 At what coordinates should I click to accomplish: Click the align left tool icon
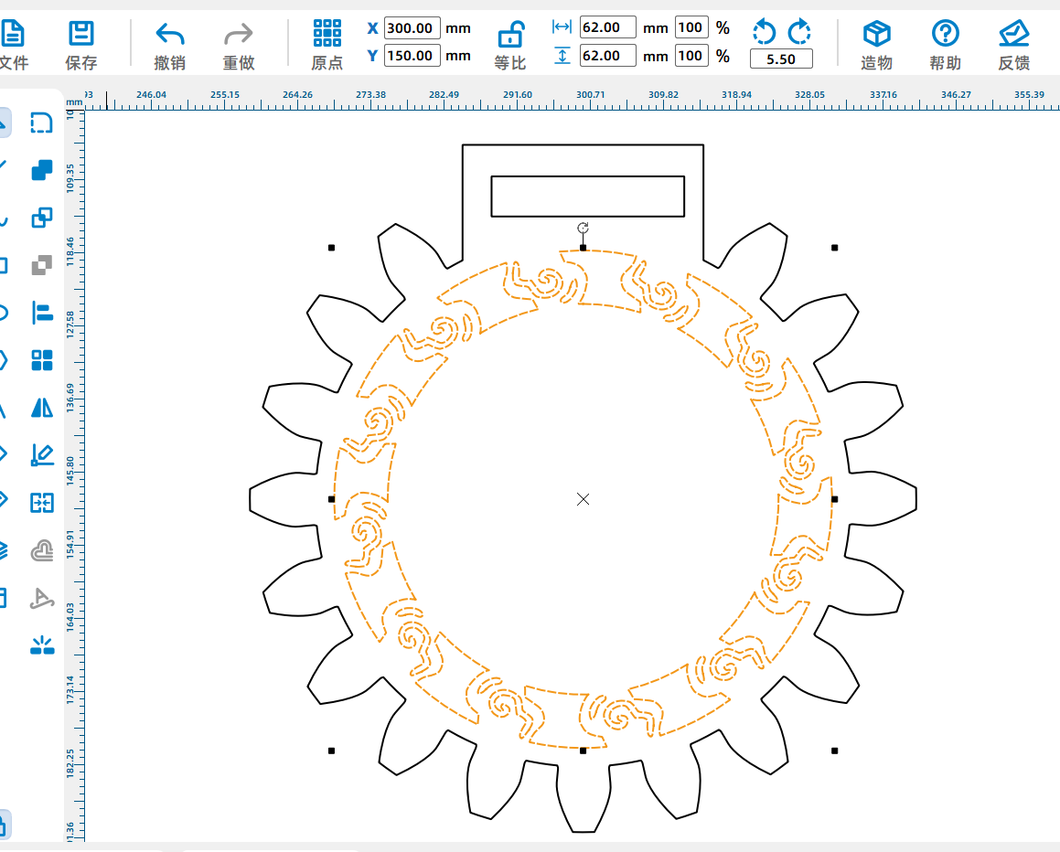pos(42,313)
